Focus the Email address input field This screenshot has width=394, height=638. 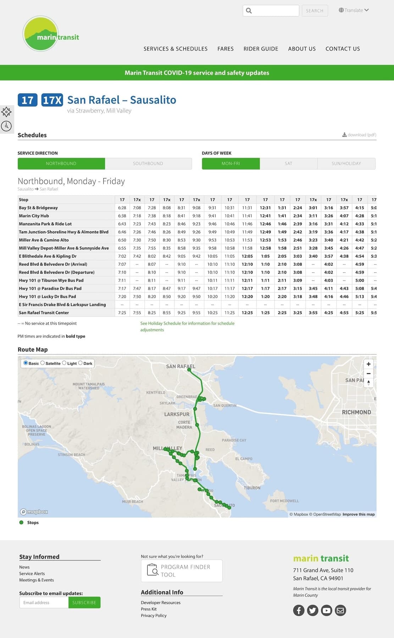click(44, 603)
